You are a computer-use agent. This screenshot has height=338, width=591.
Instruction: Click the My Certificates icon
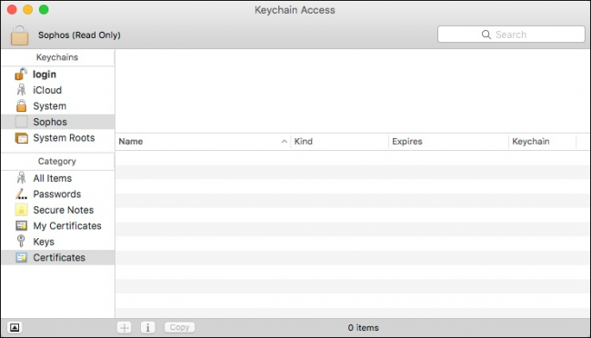22,225
